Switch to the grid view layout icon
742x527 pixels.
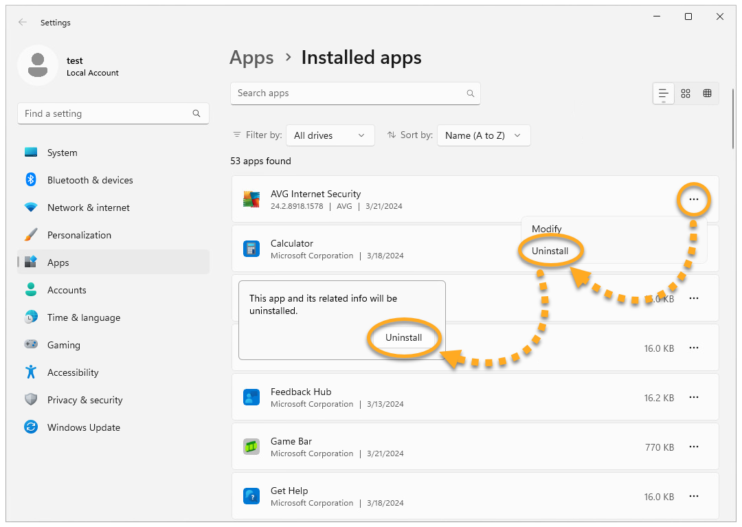686,93
